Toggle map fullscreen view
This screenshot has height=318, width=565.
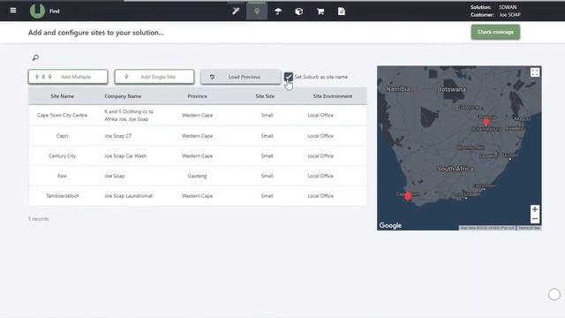[x=535, y=72]
